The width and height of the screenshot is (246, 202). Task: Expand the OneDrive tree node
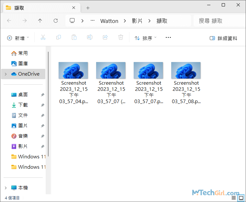click(6, 74)
